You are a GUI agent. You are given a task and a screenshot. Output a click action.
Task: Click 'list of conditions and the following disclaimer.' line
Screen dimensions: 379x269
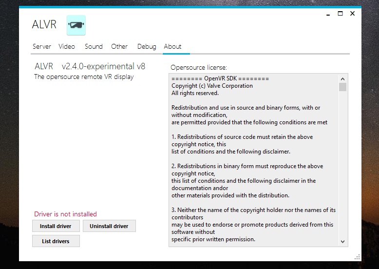pyautogui.click(x=231, y=152)
